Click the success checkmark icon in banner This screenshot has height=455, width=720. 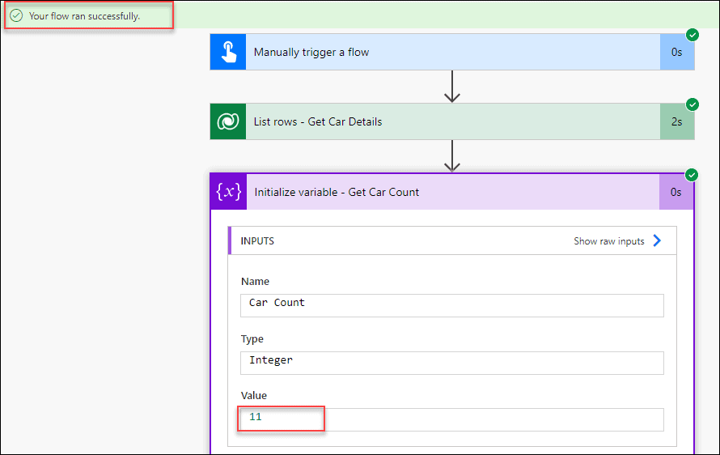point(16,15)
